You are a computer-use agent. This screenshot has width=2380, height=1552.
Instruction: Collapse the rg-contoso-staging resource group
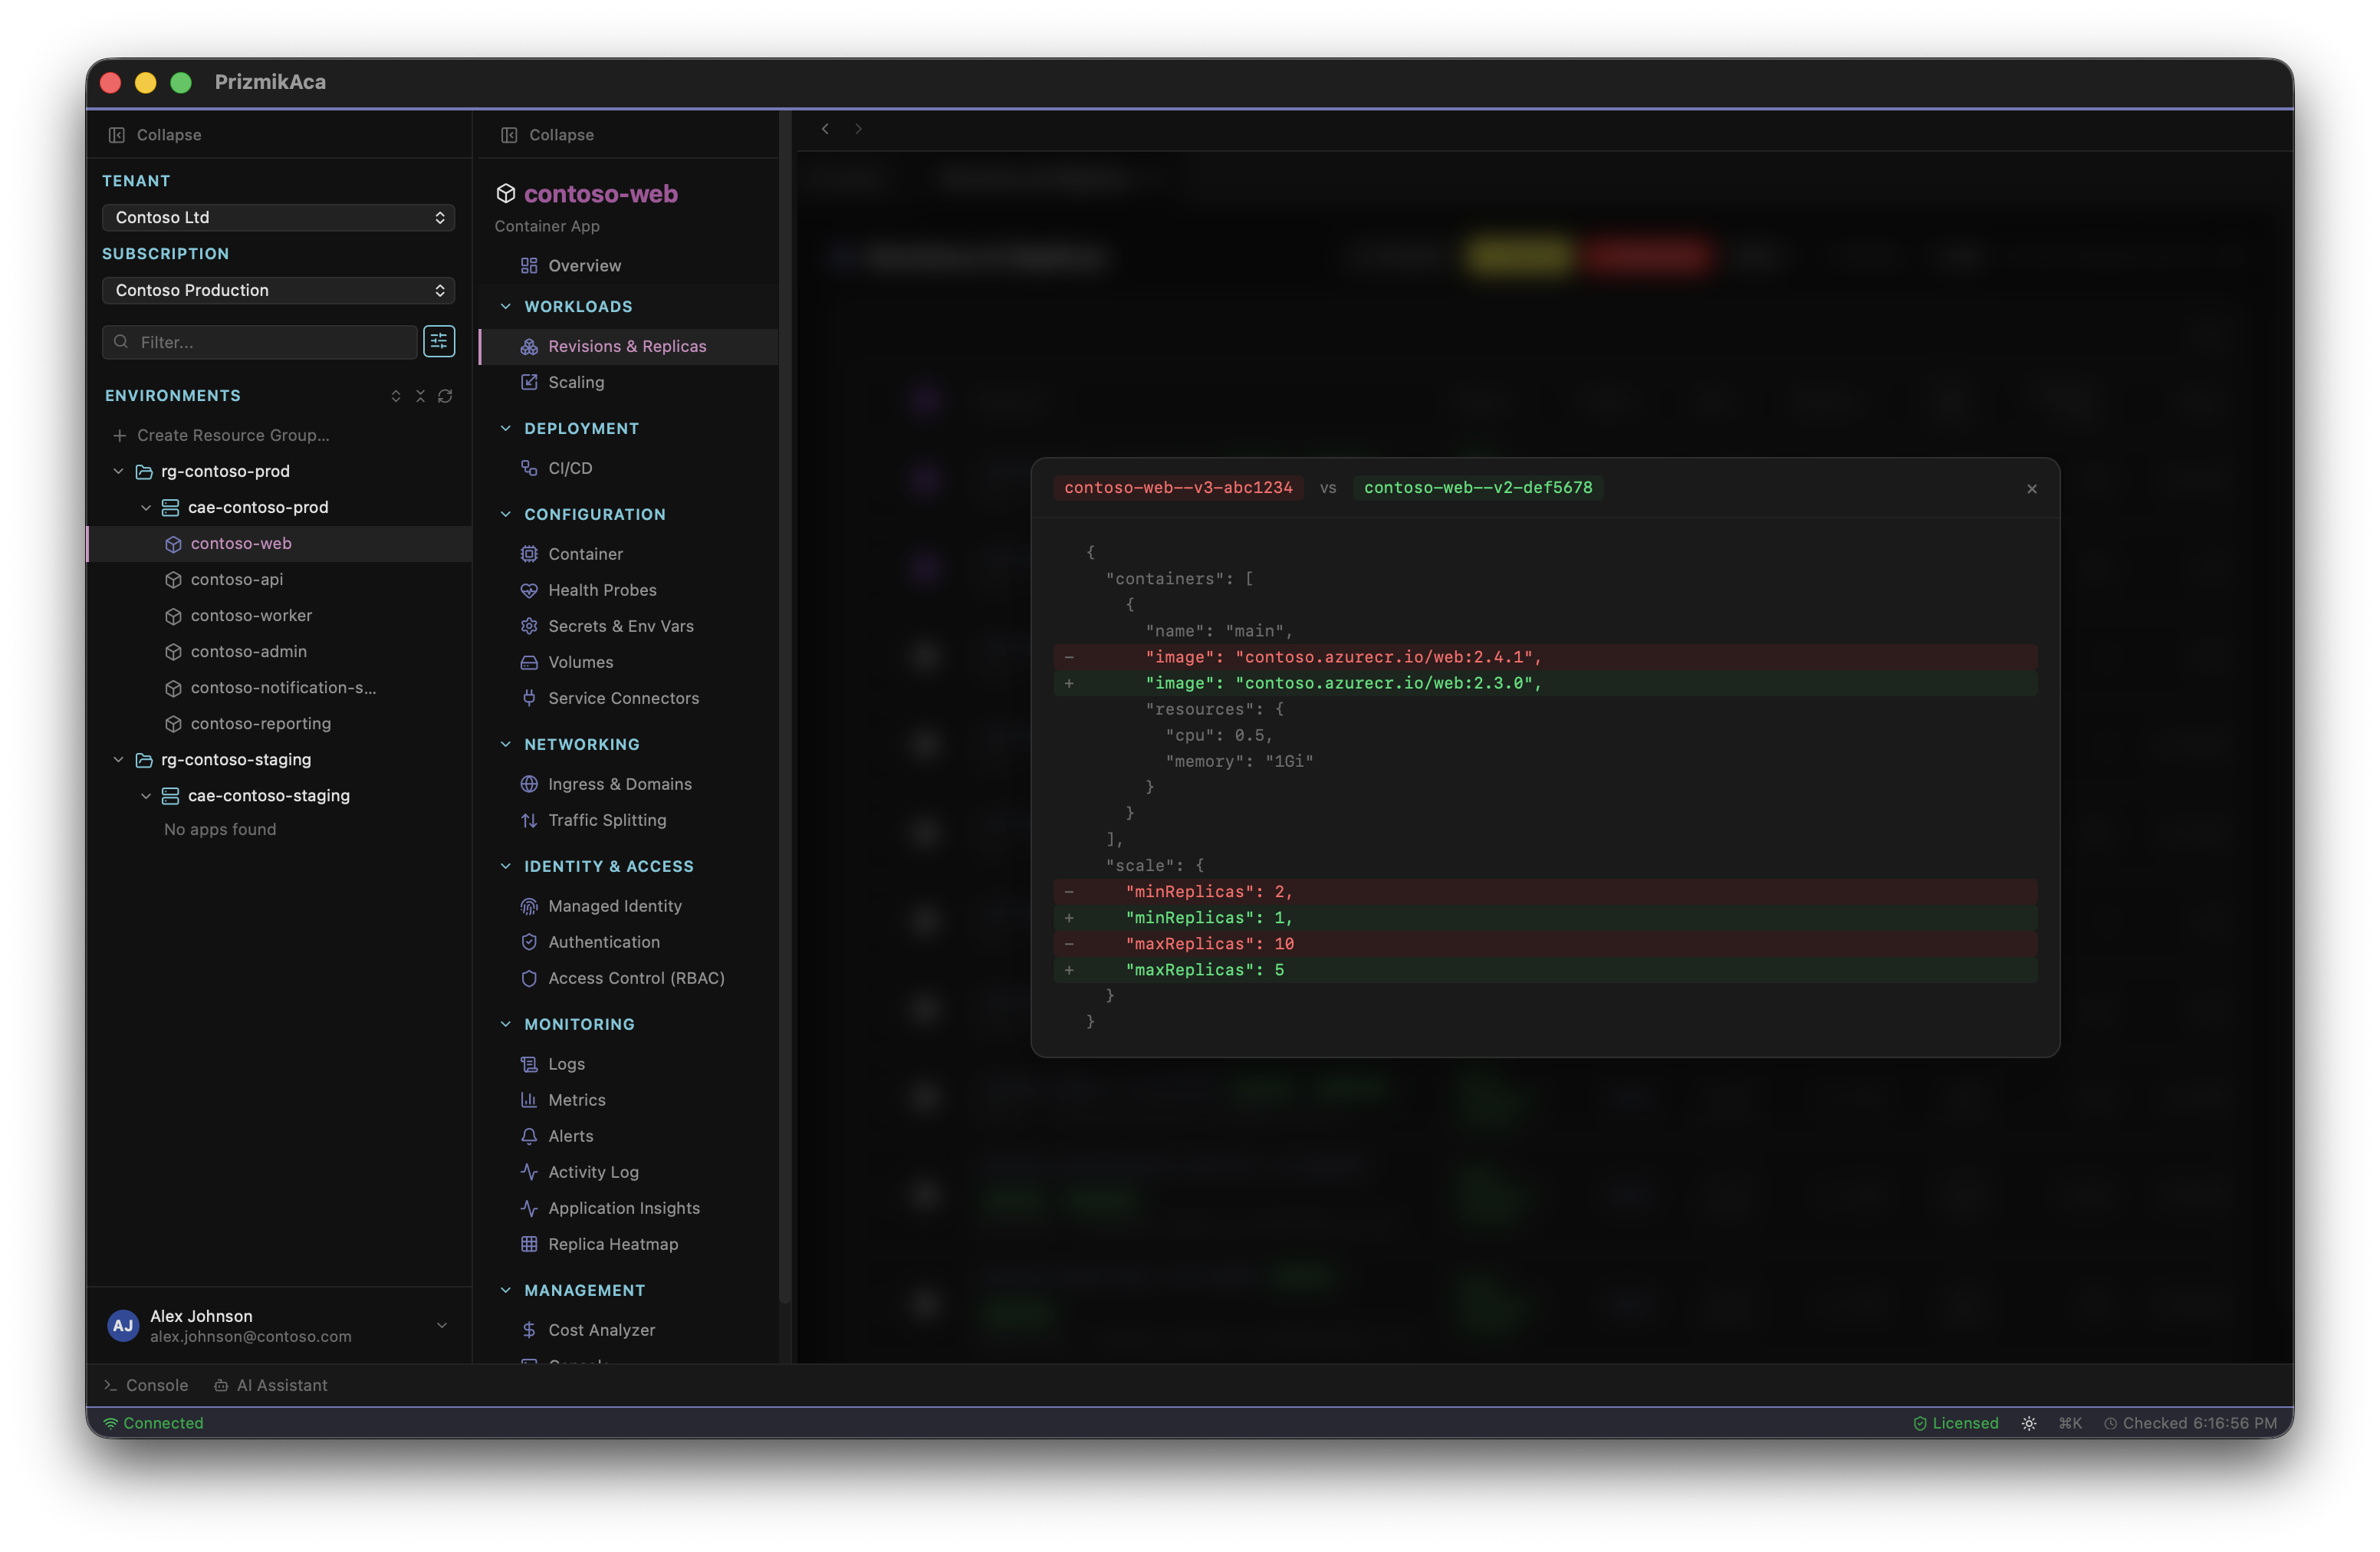(119, 759)
